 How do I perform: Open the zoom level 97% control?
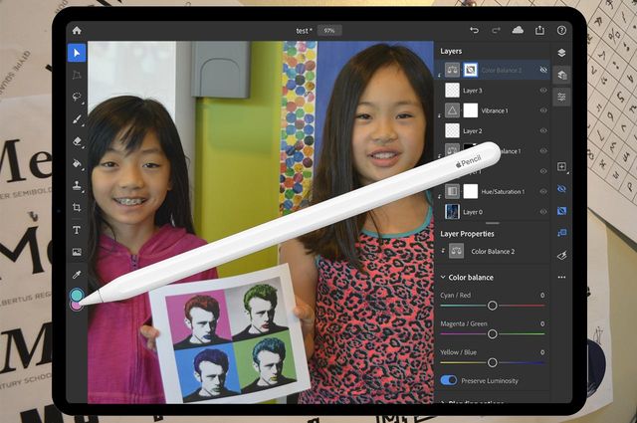[x=329, y=31]
